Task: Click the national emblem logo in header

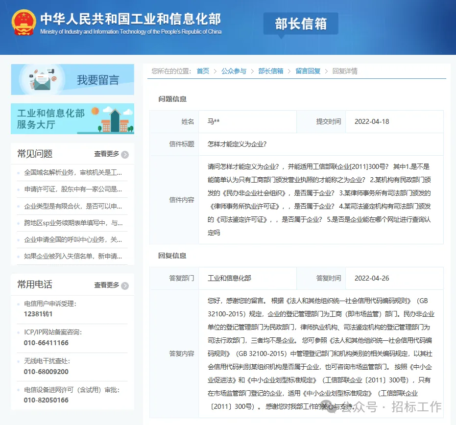Action: coord(24,23)
